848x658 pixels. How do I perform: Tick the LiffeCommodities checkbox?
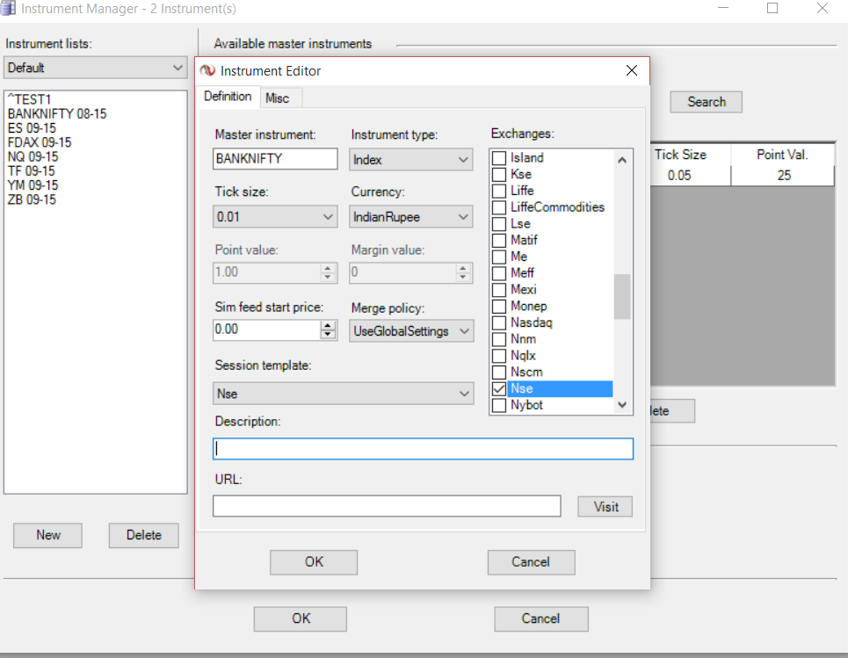point(499,207)
